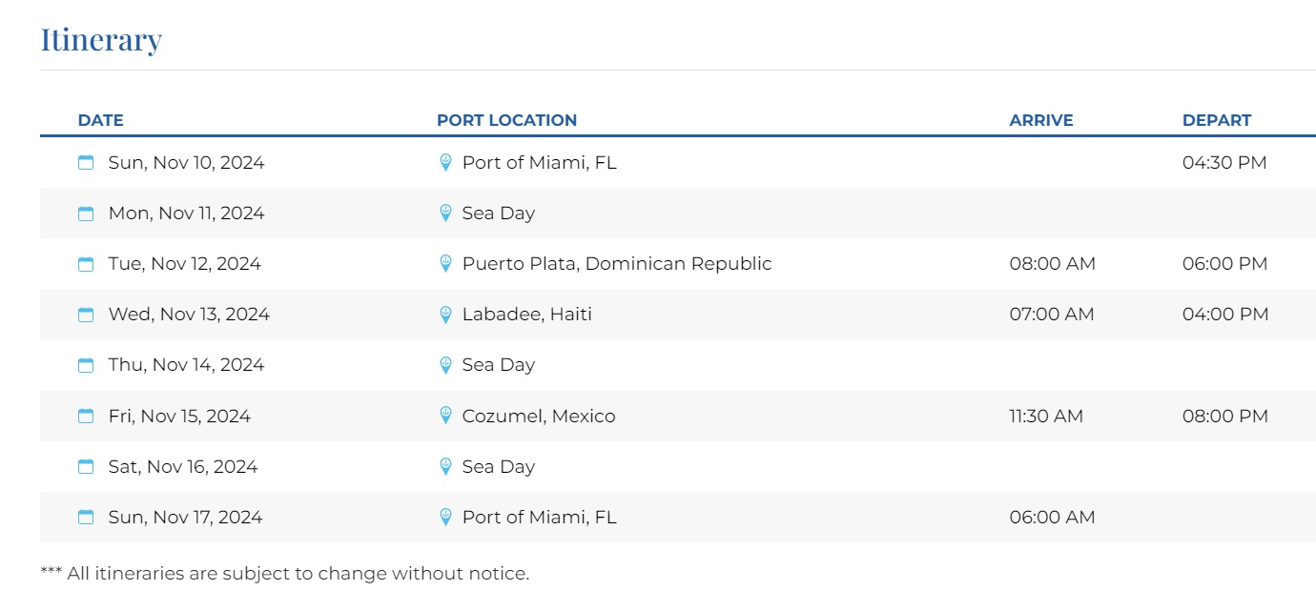Image resolution: width=1316 pixels, height=591 pixels.
Task: Click the 11:30 AM Cozumel arrival time
Action: pyautogui.click(x=1046, y=416)
